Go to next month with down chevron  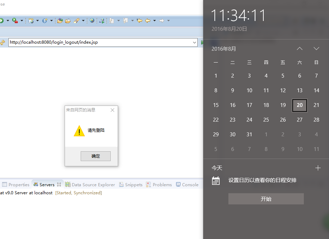316,49
